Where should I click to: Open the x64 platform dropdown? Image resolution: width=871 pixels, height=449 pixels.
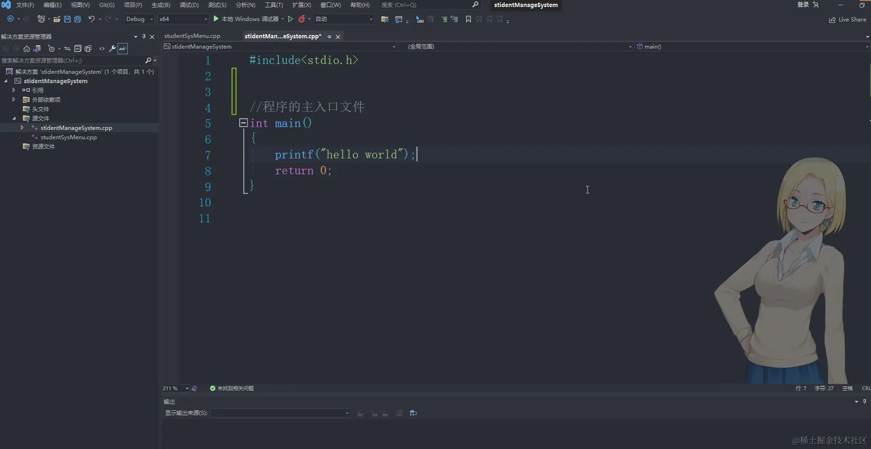pyautogui.click(x=183, y=19)
